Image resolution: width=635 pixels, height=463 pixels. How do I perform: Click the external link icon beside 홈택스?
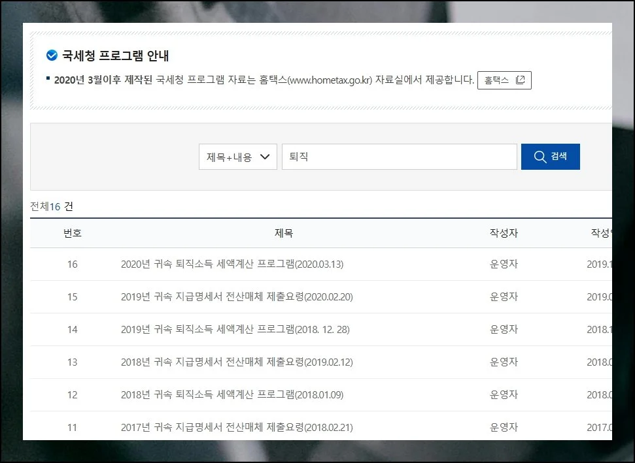coord(520,80)
